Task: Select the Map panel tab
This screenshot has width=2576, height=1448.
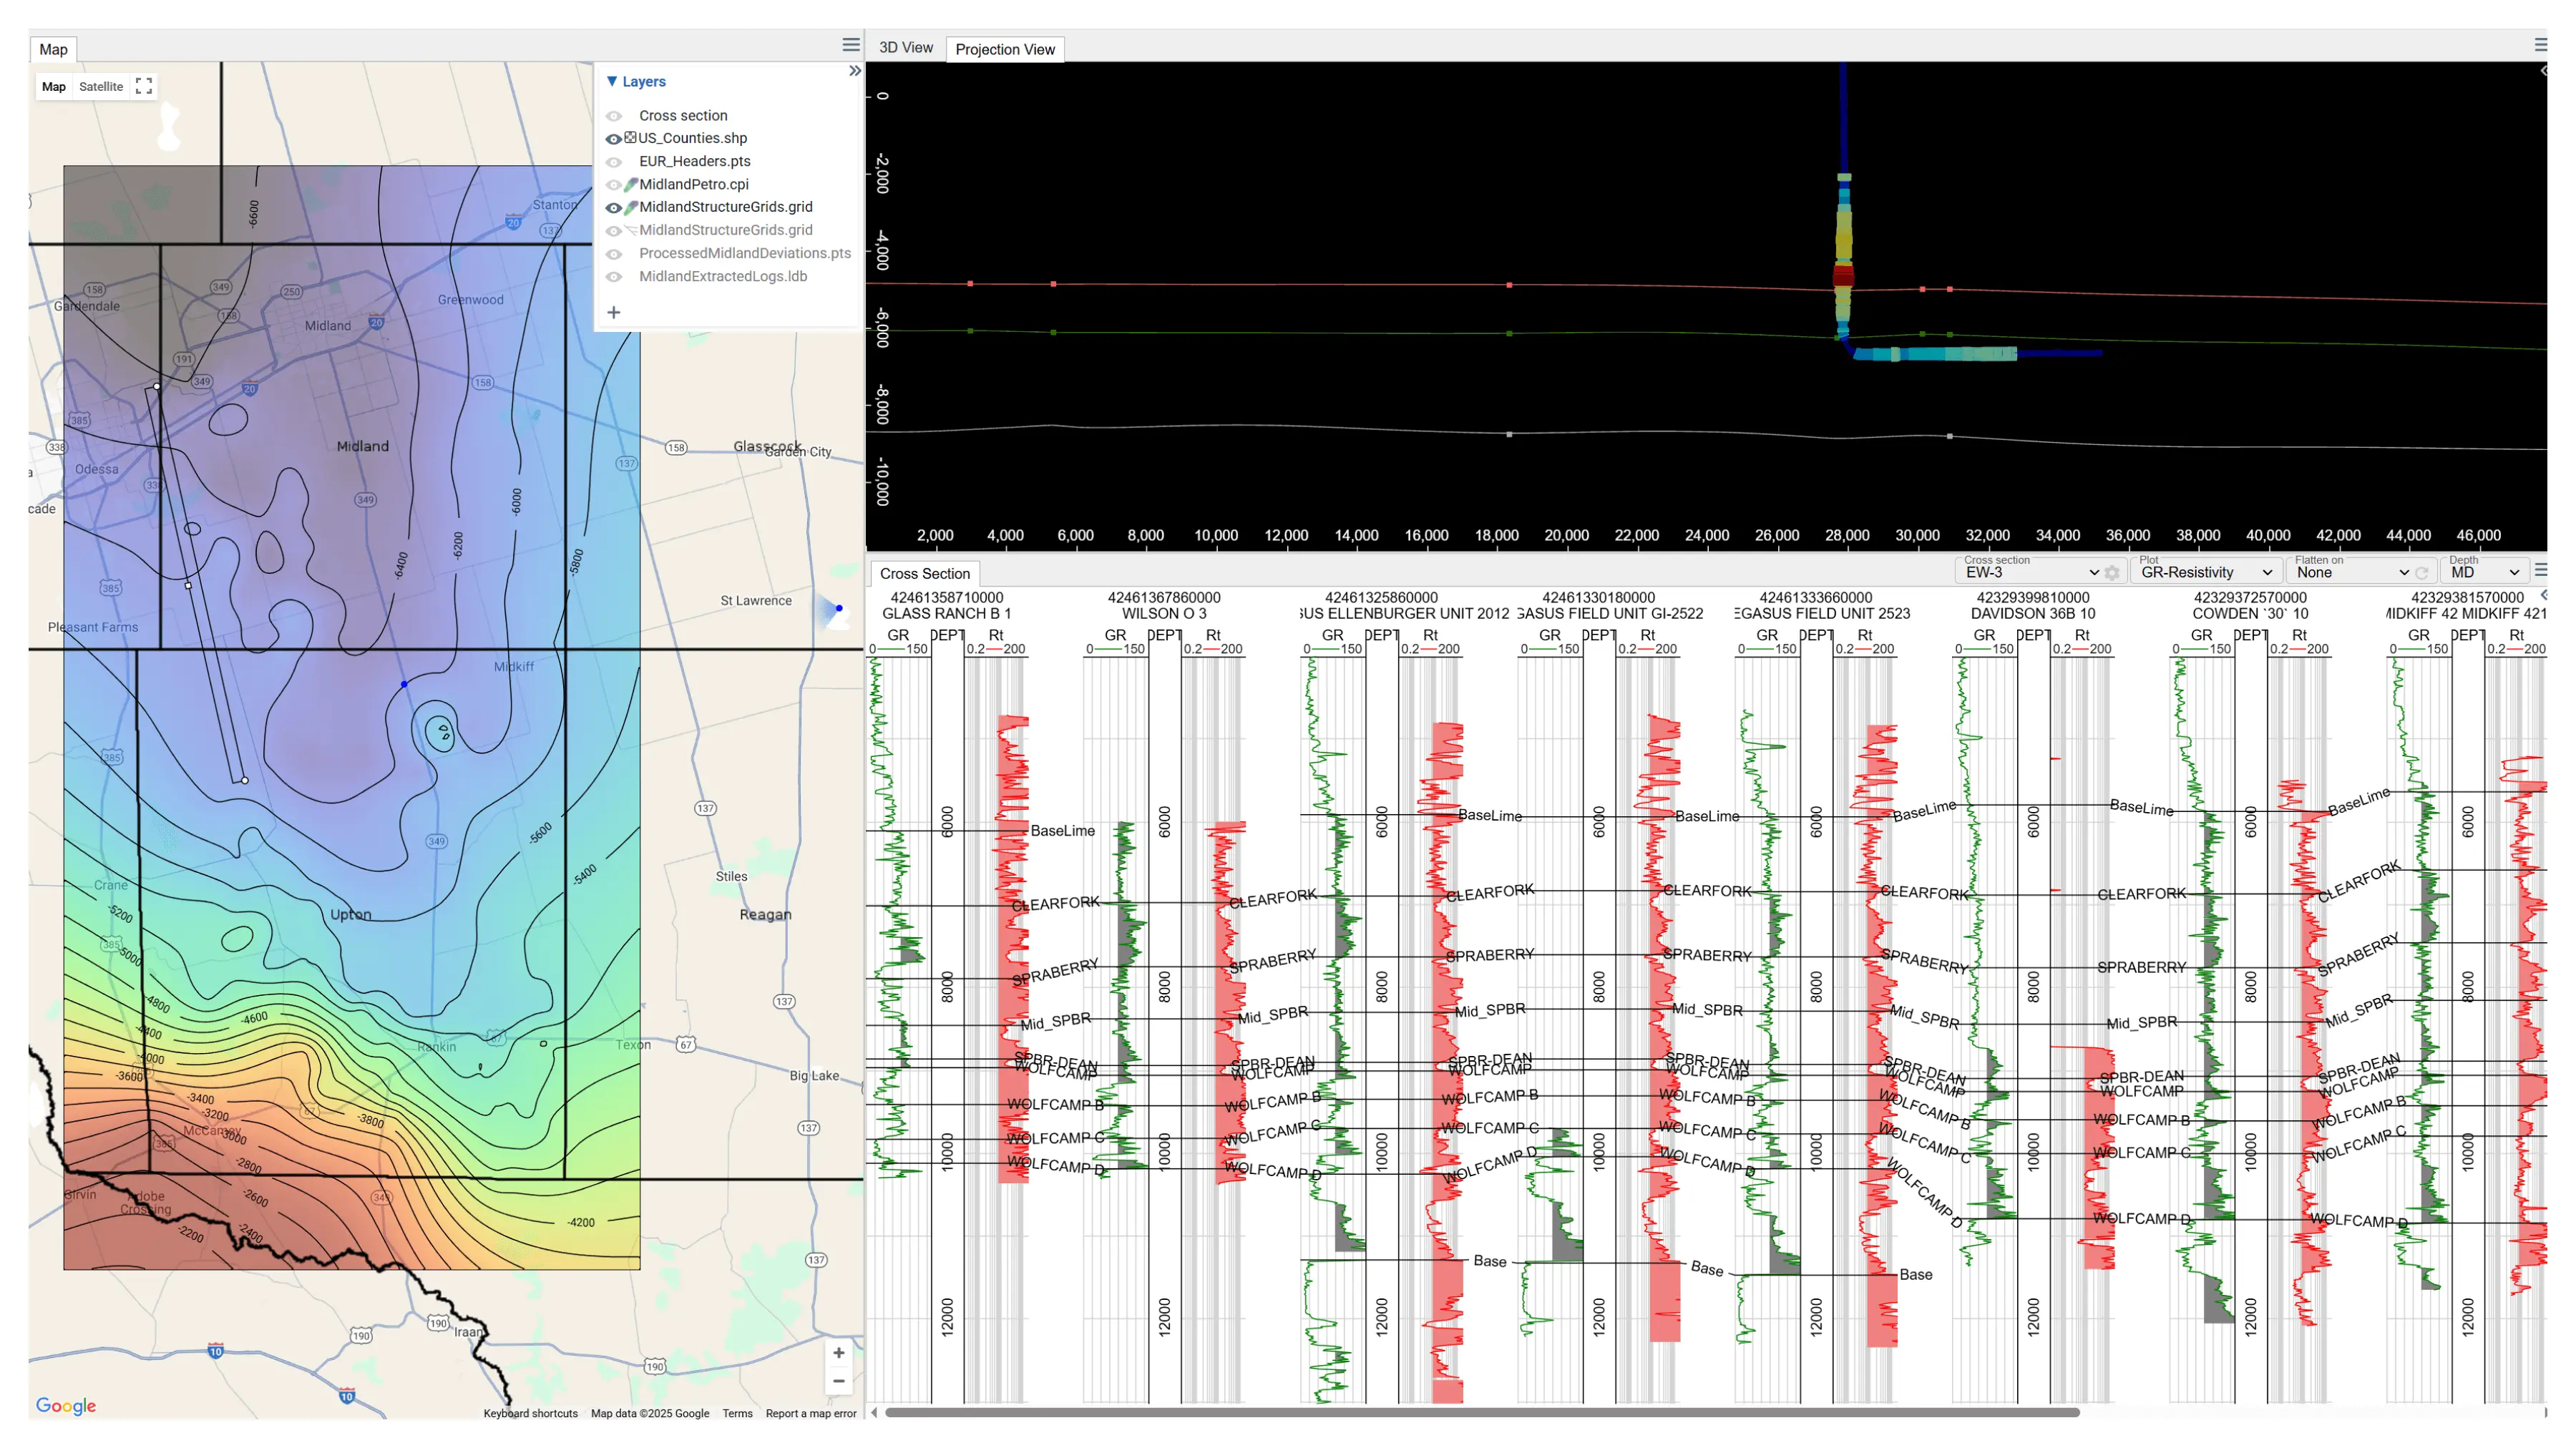Action: [53, 49]
